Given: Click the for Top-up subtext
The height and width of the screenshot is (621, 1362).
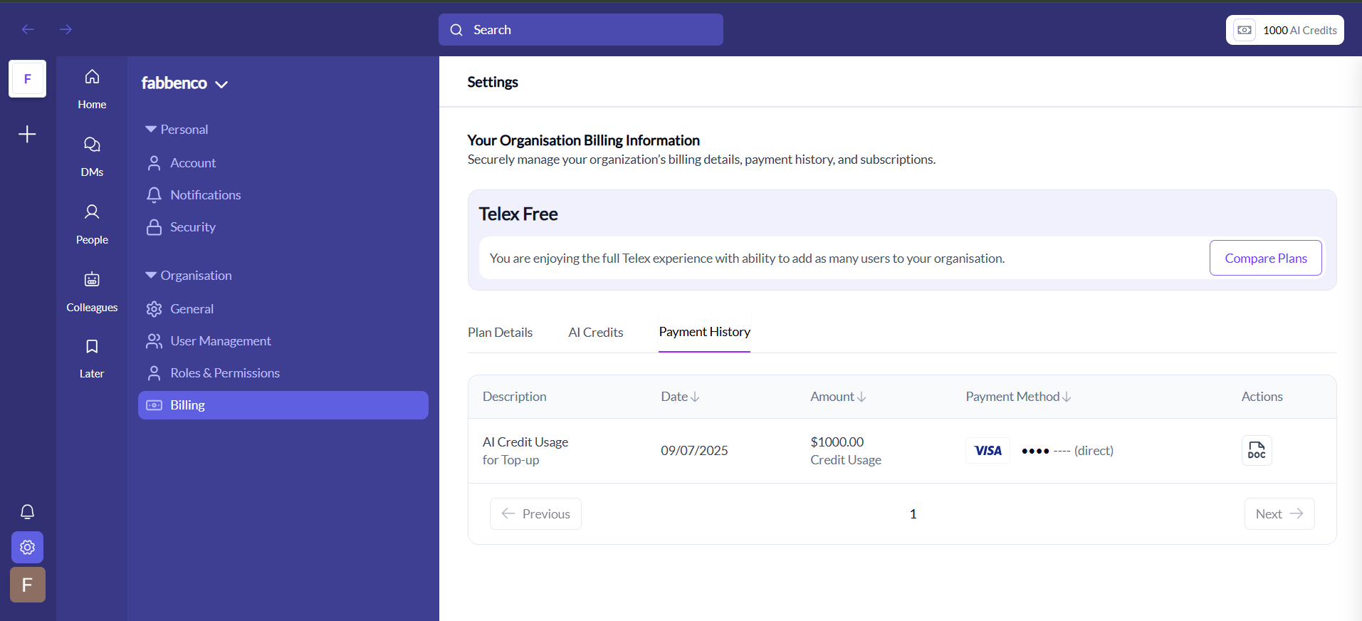Looking at the screenshot, I should click(510, 460).
